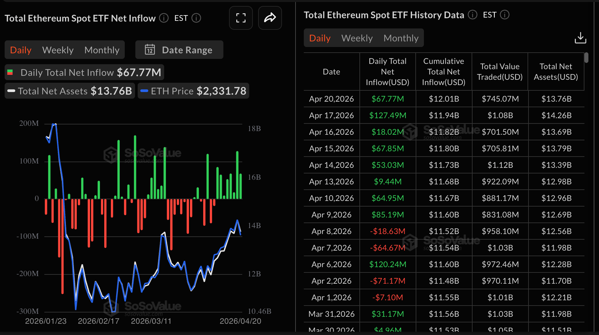Switch chart to Weekly view

point(58,50)
